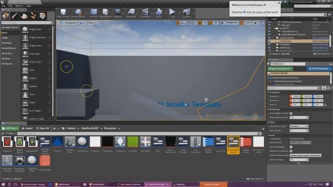Open the Marketplace toolbar icon
Image resolution: width=333 pixels, height=187 pixels.
[105, 12]
